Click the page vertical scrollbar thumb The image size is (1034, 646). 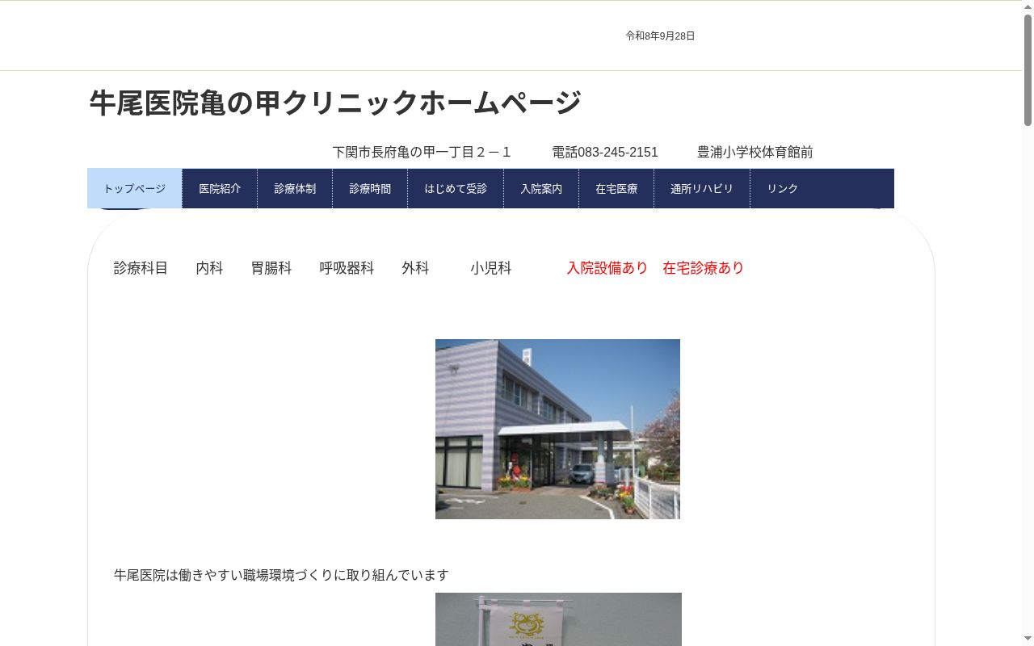[1028, 69]
